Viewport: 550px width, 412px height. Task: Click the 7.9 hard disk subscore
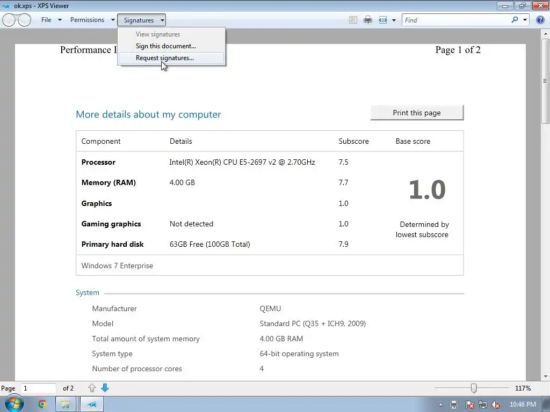tap(343, 244)
